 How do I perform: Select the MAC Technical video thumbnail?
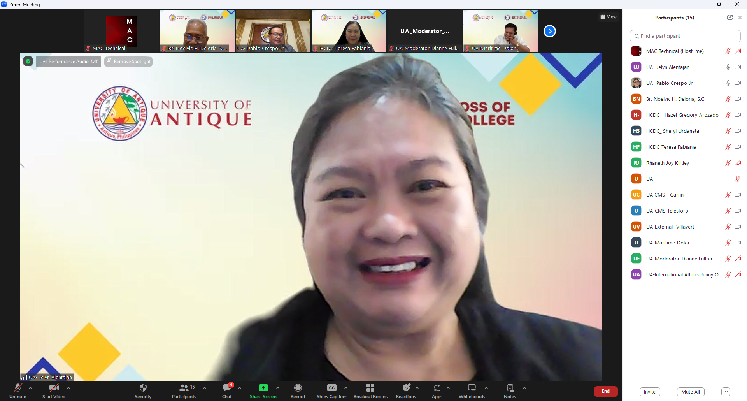point(121,31)
